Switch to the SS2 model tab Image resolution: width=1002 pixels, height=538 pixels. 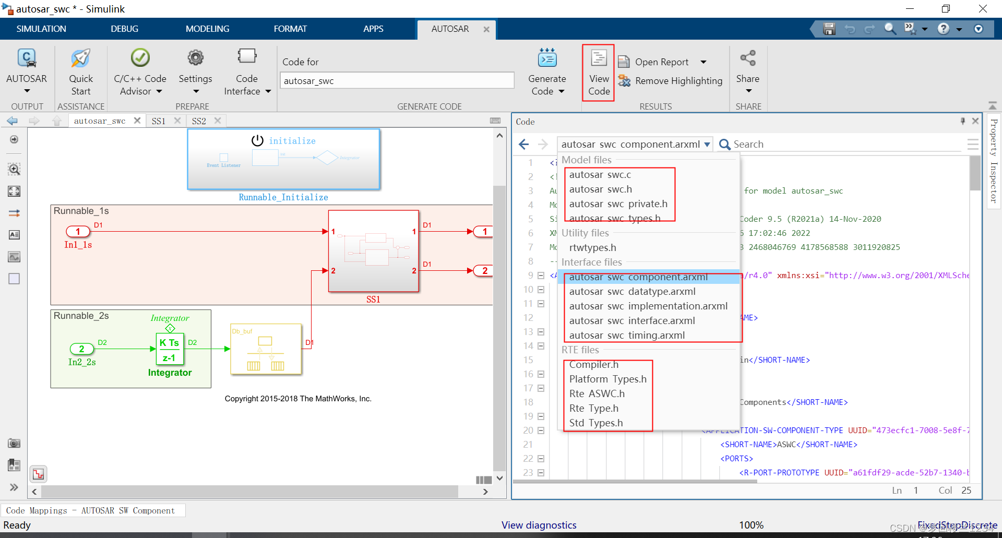[199, 121]
